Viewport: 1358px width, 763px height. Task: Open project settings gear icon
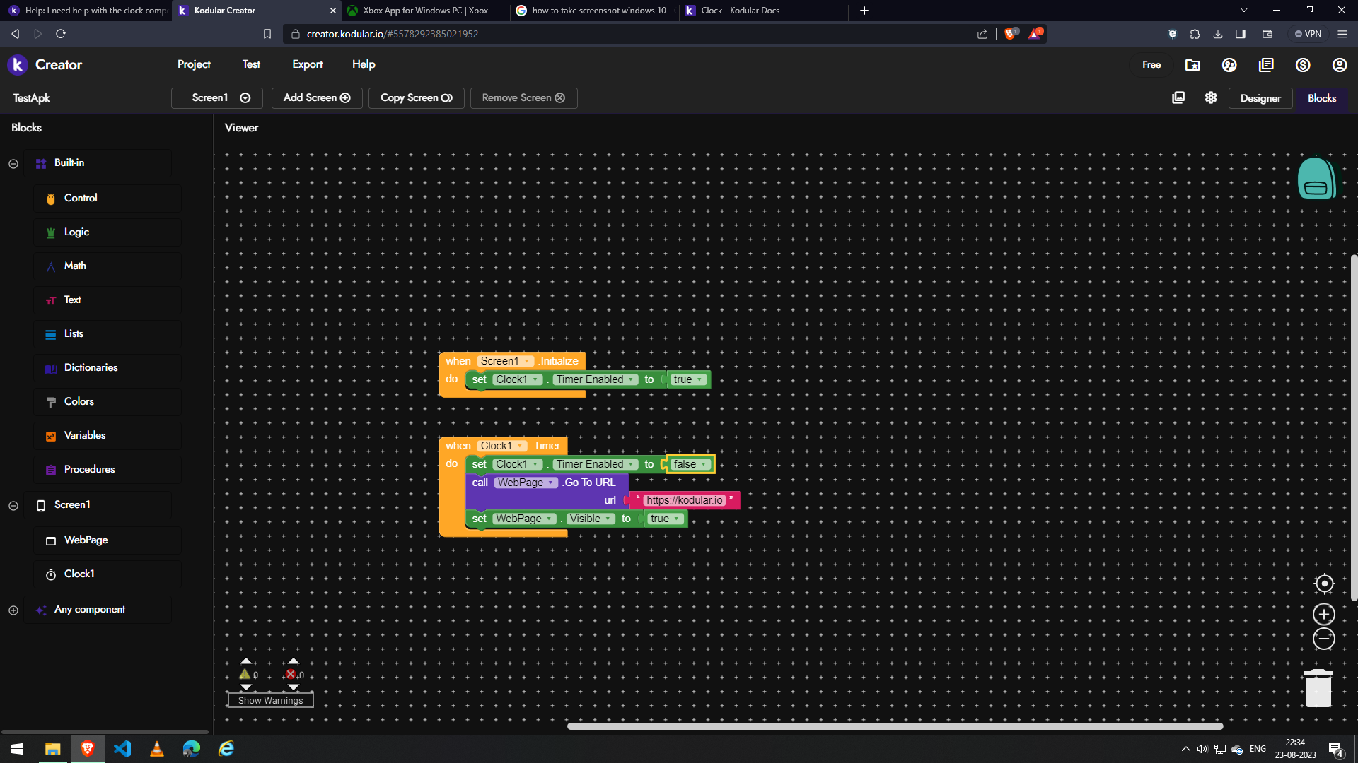pyautogui.click(x=1211, y=97)
